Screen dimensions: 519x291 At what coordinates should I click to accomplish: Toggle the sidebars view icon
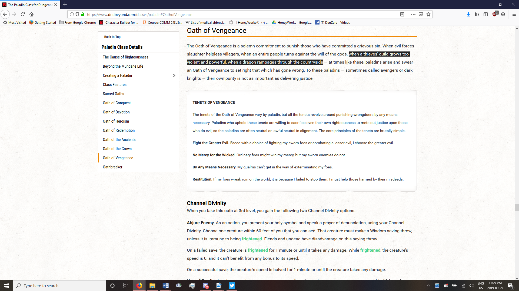point(486,14)
